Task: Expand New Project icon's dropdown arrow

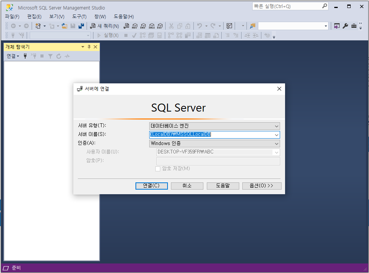Action: pyautogui.click(x=45, y=26)
